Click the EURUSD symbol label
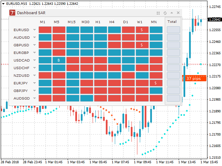Image resolution: width=222 pixels, height=166 pixels. pos(21,30)
